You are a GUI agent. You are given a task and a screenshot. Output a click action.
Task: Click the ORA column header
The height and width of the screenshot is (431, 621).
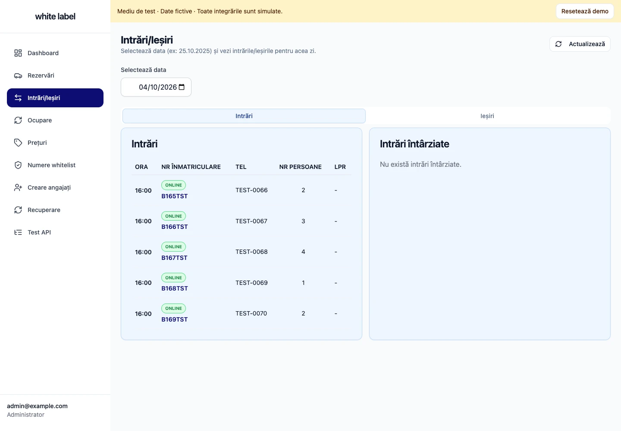[141, 167]
